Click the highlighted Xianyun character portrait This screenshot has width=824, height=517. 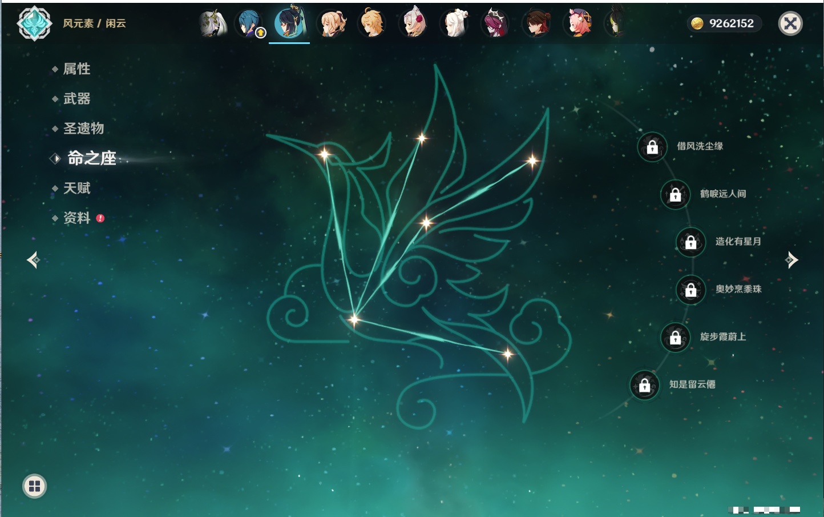pyautogui.click(x=290, y=22)
